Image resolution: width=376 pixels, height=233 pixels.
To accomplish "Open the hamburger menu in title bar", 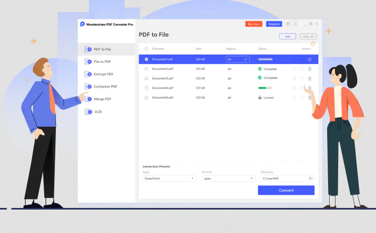I will point(296,24).
